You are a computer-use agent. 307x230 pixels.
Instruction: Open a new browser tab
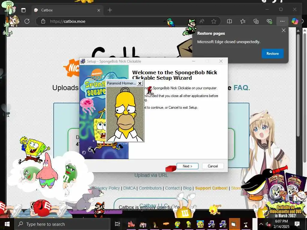point(110,10)
